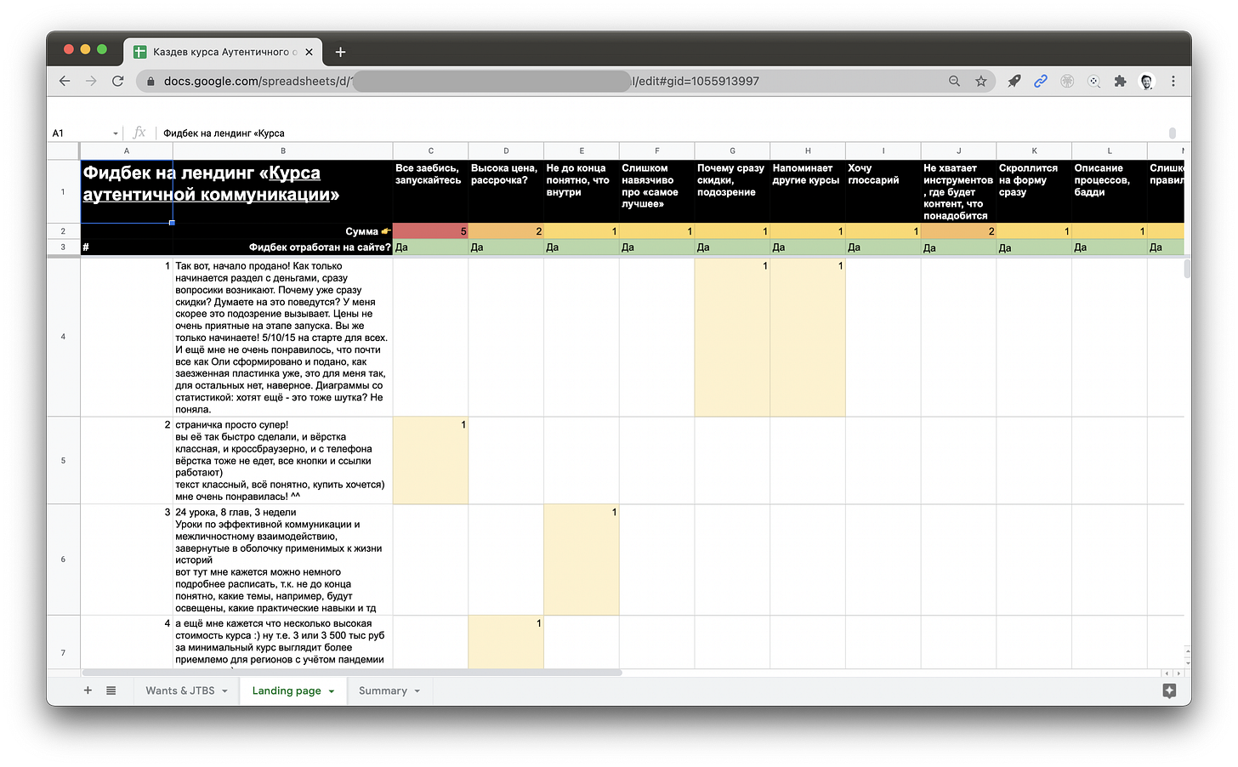Click the magnifier lens extension icon
The height and width of the screenshot is (767, 1238).
(x=1093, y=81)
